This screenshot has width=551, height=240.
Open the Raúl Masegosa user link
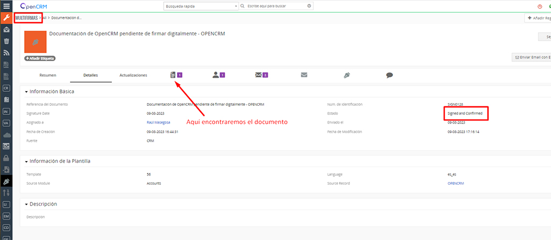159,122
